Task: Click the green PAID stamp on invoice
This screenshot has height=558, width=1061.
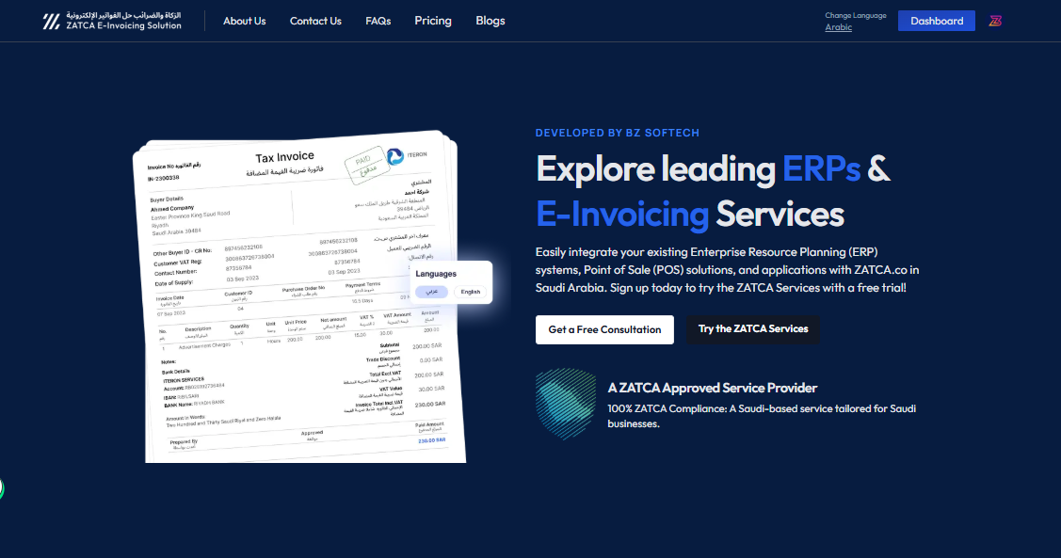Action: point(361,167)
